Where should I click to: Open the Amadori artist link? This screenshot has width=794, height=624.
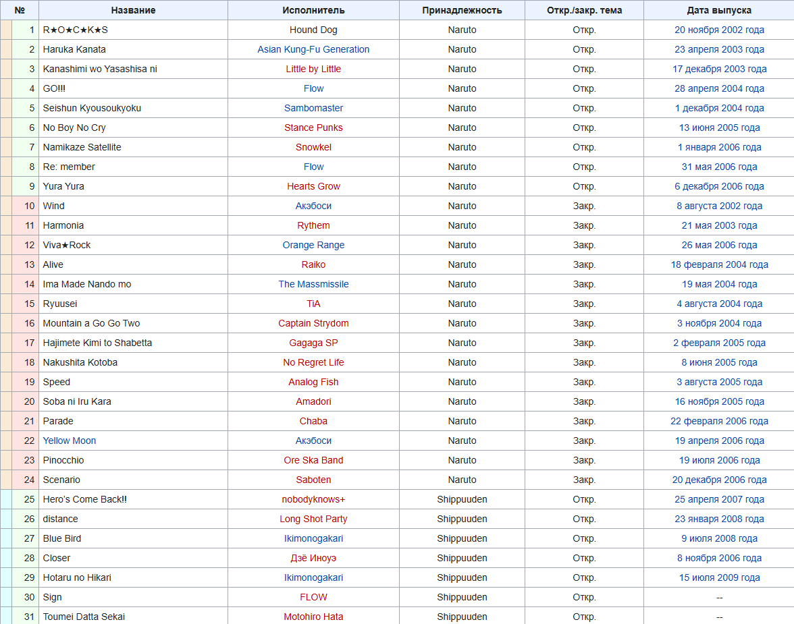pyautogui.click(x=313, y=402)
